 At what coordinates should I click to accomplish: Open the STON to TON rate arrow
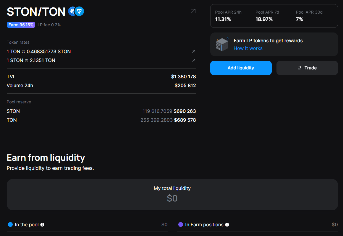pos(194,60)
